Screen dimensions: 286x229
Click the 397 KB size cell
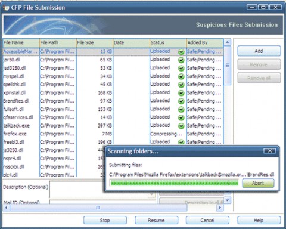pyautogui.click(x=105, y=126)
